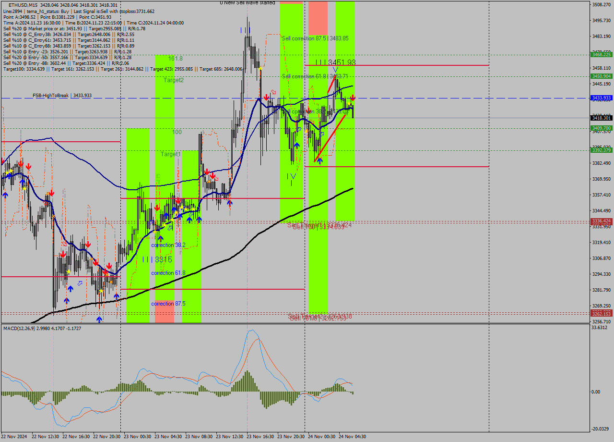Viewport: 614px width, 442px height.
Task: Click the green 3392.379 price tag
Action: [601, 150]
